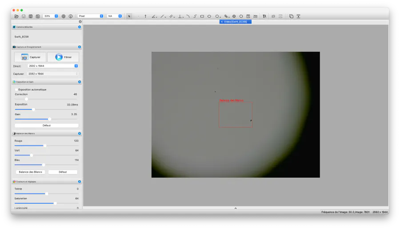Click on the Gain slider
Image resolution: width=400 pixels, height=229 pixels.
coord(46,119)
